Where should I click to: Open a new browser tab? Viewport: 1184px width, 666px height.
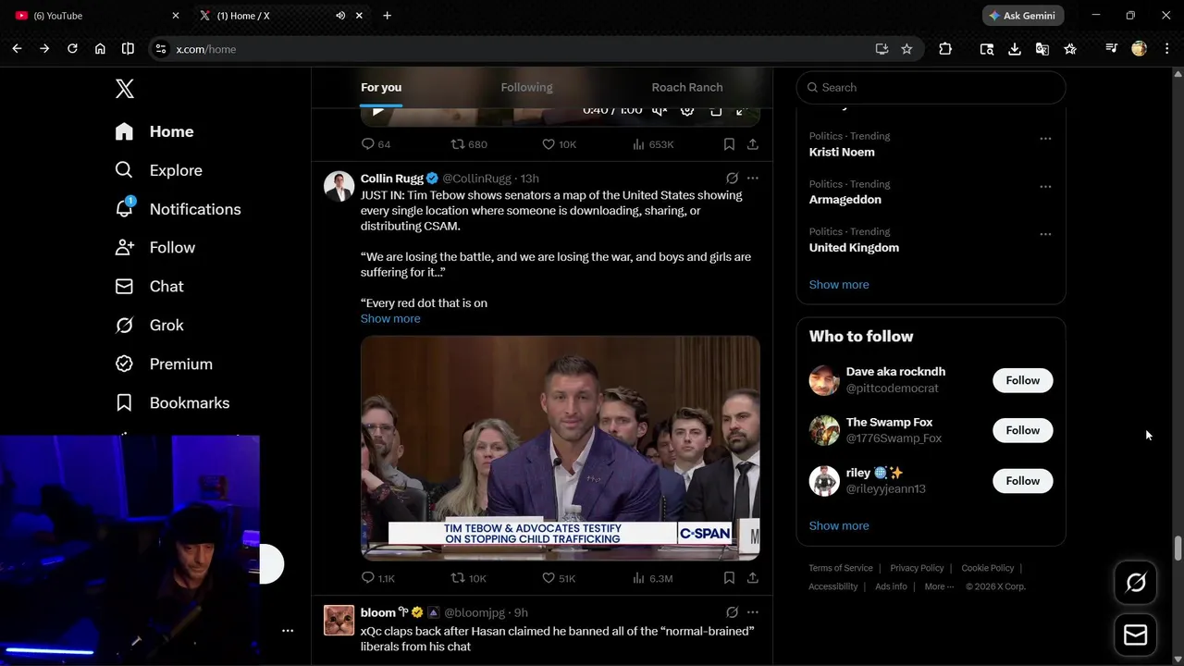(x=387, y=16)
